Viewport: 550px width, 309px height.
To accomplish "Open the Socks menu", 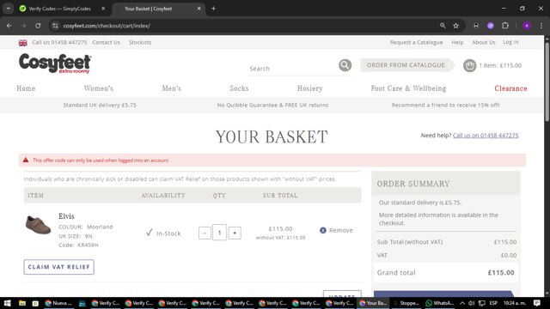I will [x=239, y=88].
